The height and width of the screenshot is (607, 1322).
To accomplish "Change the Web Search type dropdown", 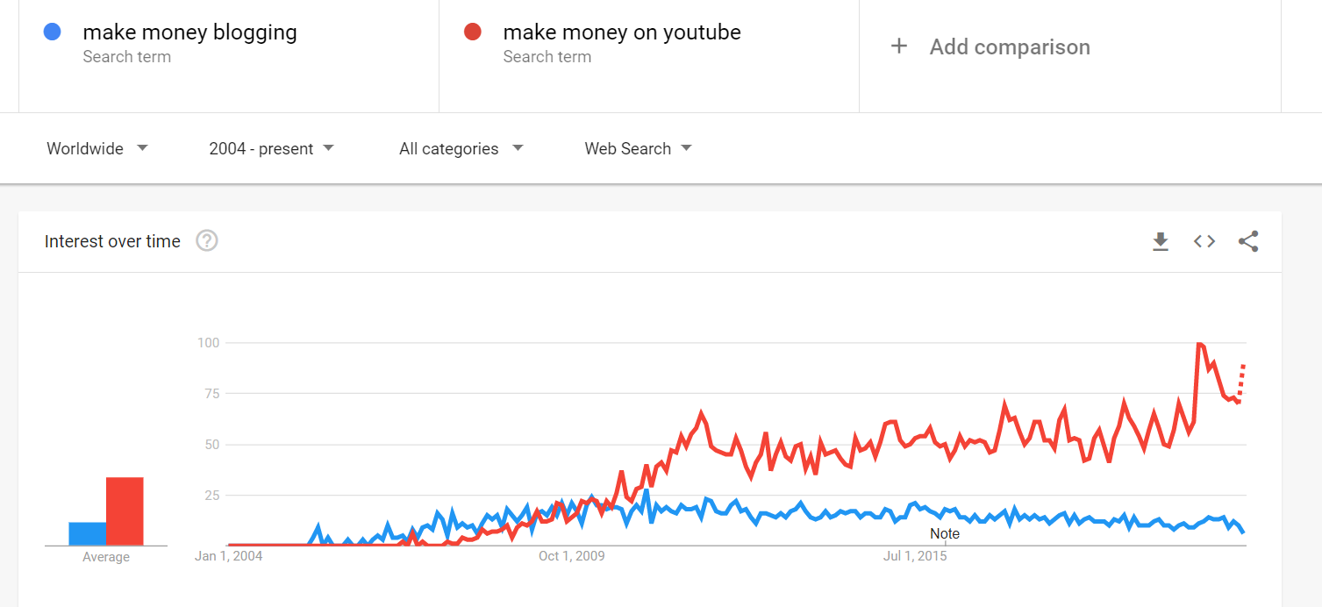I will [639, 148].
